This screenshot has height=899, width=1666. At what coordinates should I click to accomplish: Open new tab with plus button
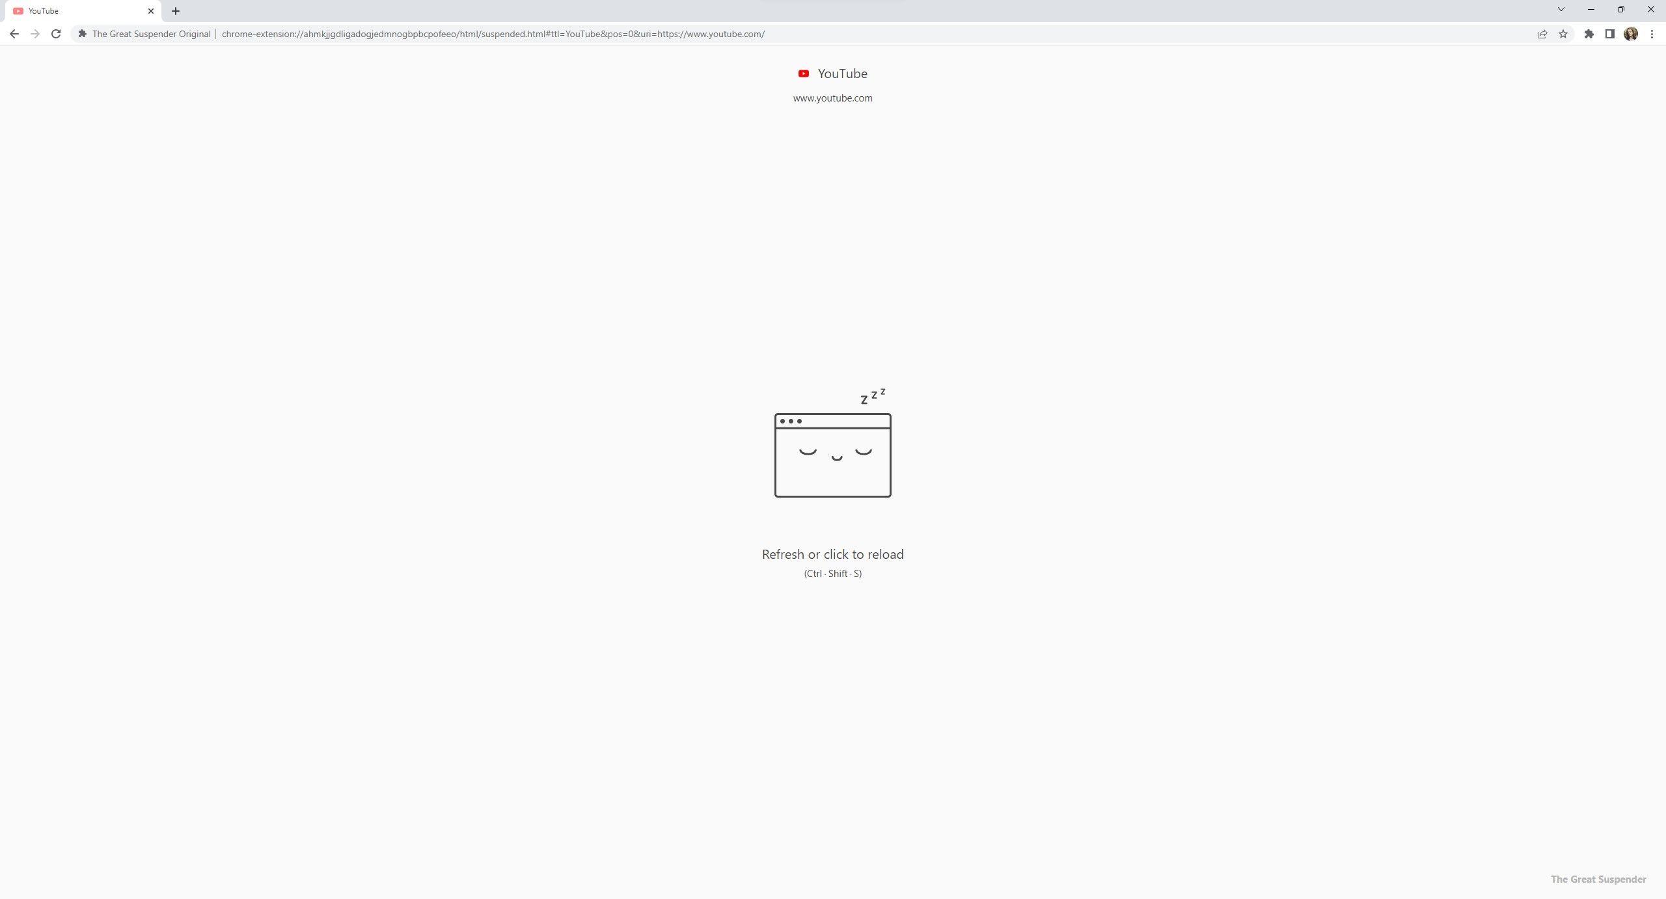point(176,10)
